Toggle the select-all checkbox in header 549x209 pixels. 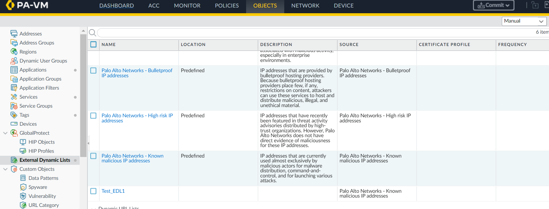pyautogui.click(x=93, y=45)
